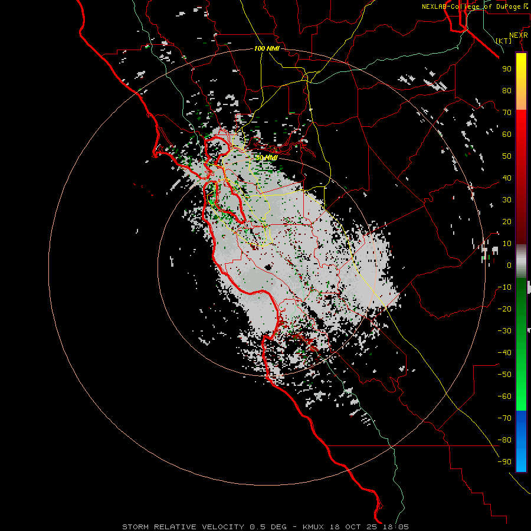Select the positive 90 value on the velocity scale
This screenshot has width=531, height=531.
pos(507,69)
